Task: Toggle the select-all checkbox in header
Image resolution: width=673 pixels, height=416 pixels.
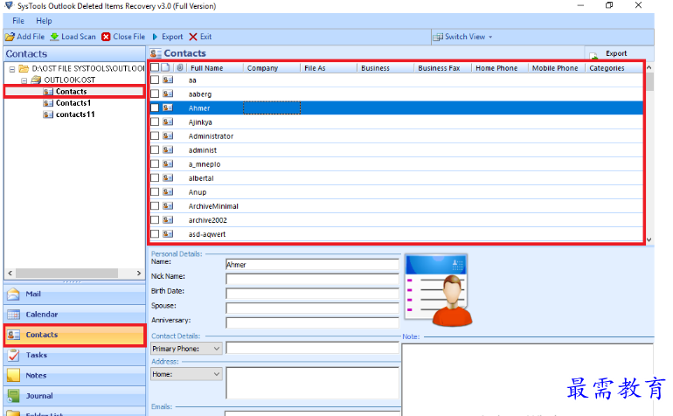Action: click(155, 67)
